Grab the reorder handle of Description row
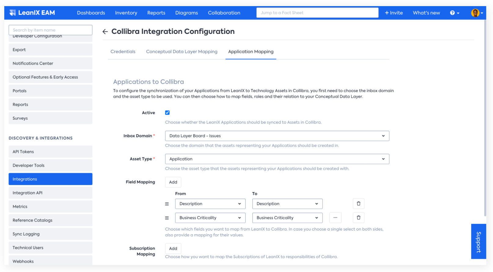This screenshot has height=272, width=493. click(x=167, y=204)
